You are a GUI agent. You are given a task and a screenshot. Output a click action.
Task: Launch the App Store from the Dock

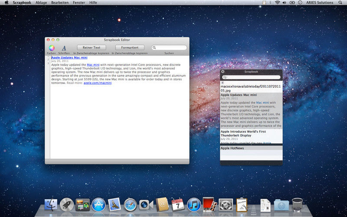point(99,204)
